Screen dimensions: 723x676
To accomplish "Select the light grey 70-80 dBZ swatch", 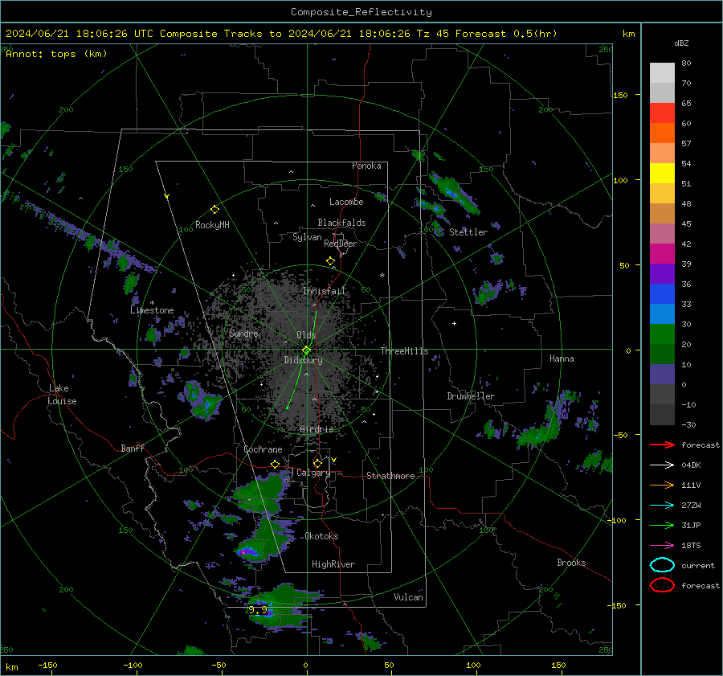I will point(662,73).
